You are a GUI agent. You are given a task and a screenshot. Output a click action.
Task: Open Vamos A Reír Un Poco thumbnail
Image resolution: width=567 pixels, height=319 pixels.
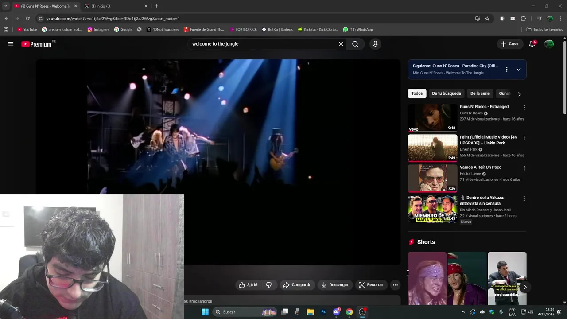pos(432,179)
